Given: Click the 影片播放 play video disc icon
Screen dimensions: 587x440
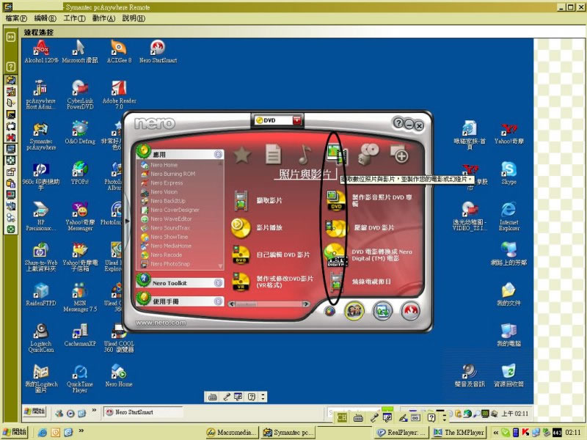Looking at the screenshot, I should coord(241,227).
